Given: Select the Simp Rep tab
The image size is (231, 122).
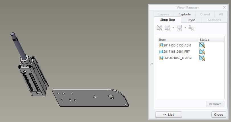Looking at the screenshot, I should coord(167,20).
